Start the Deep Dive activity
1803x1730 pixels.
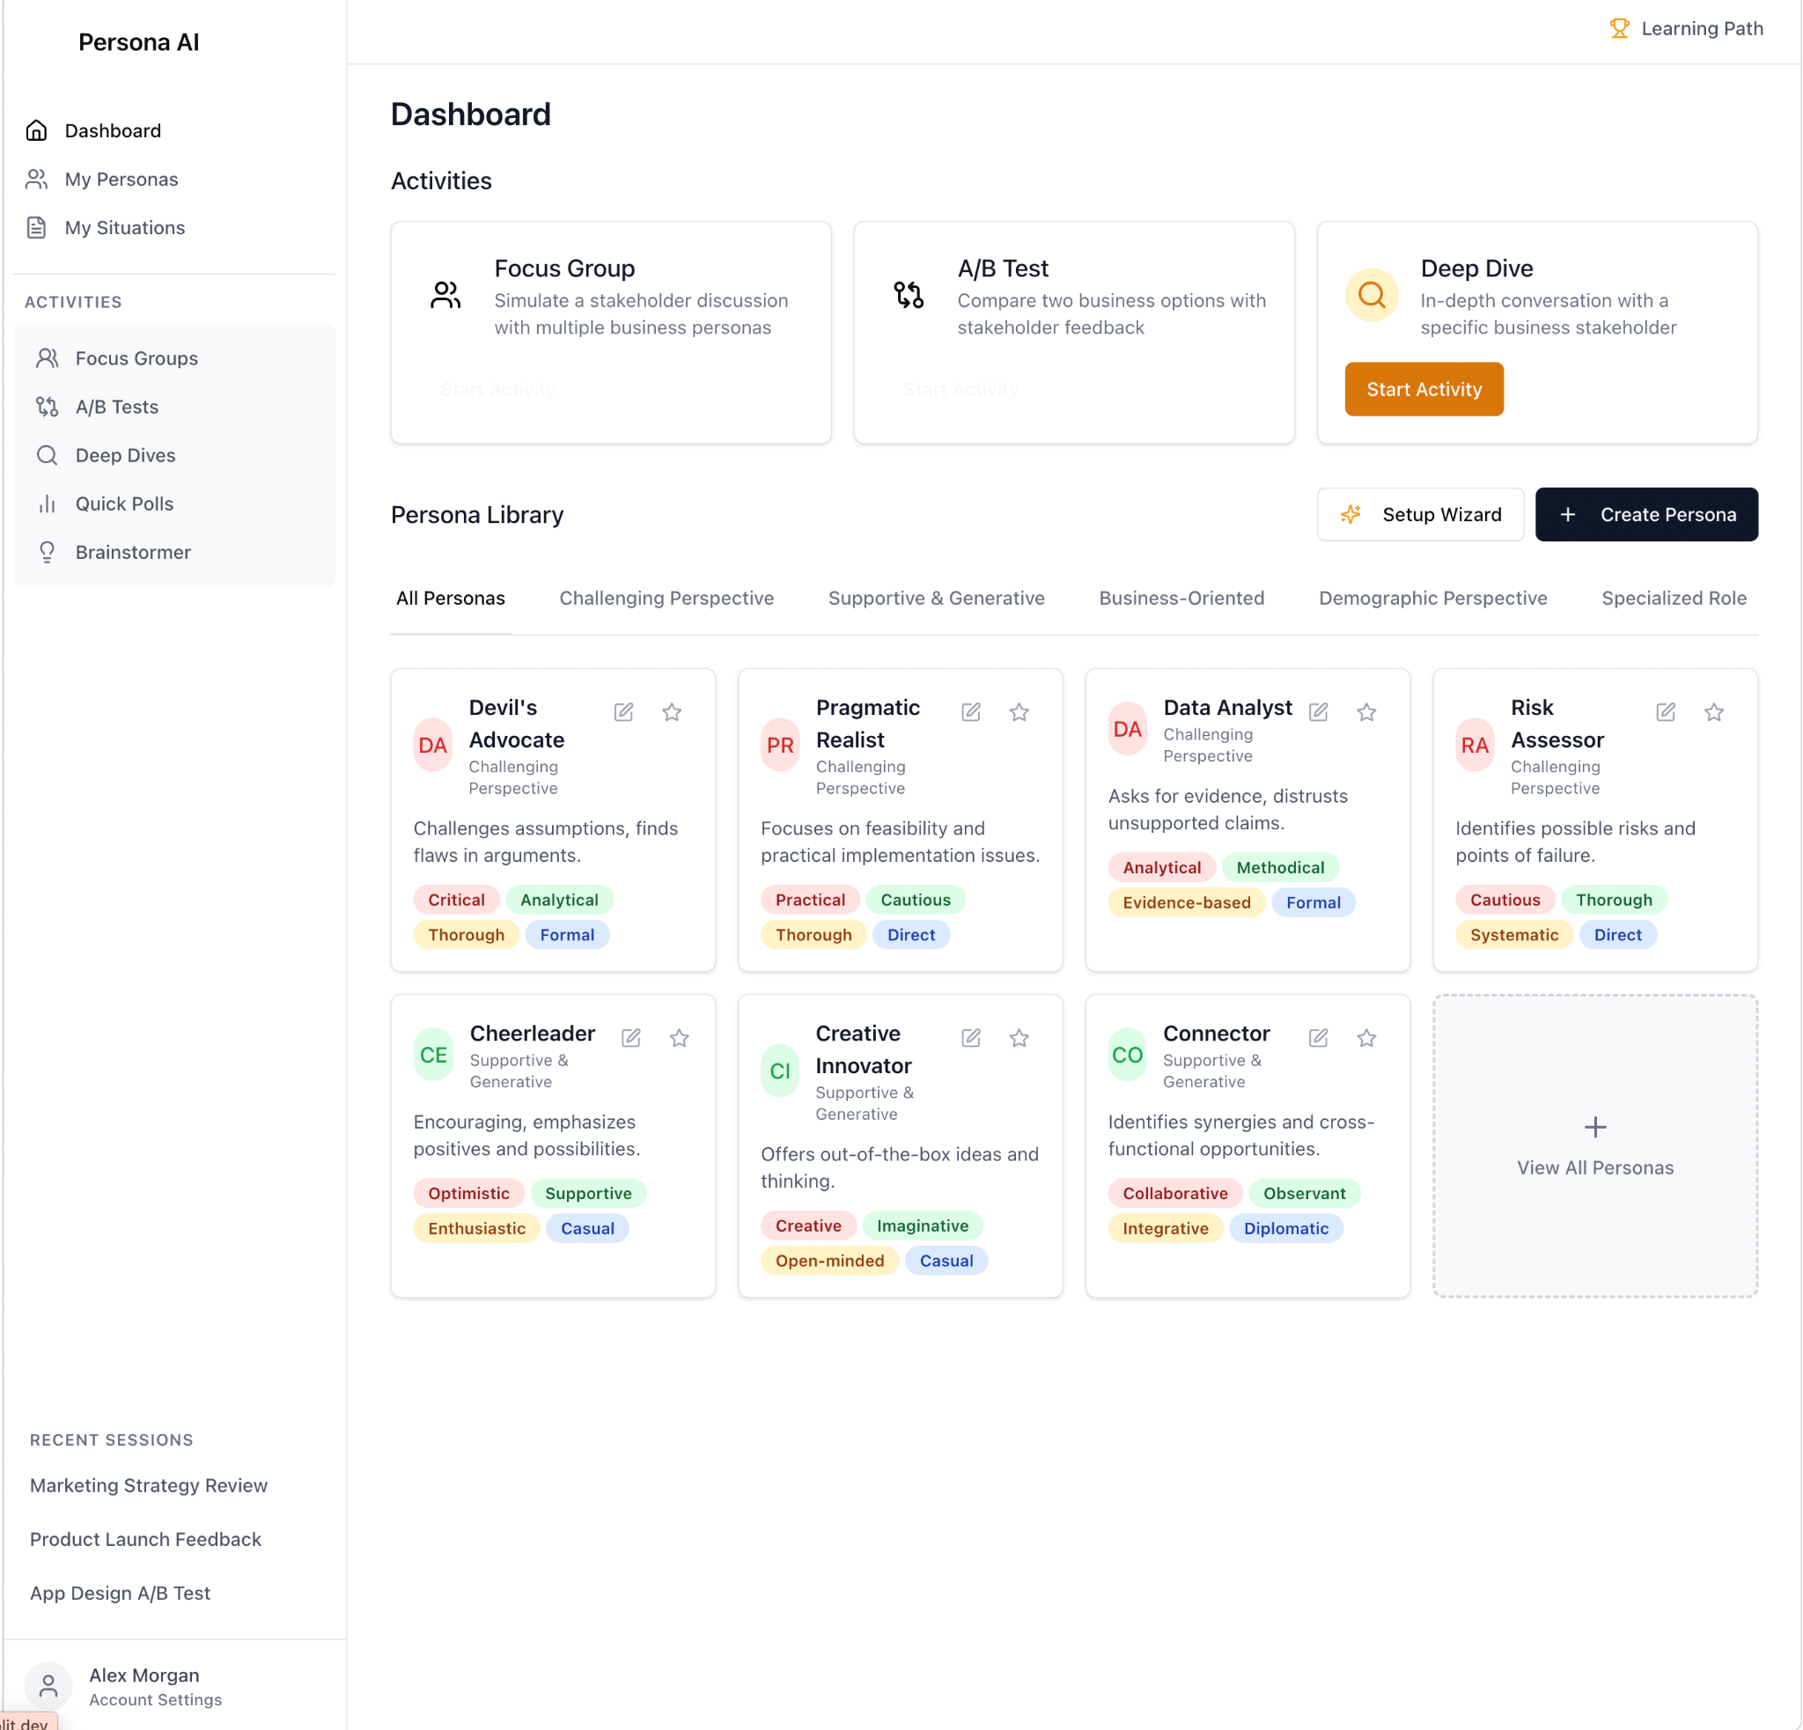[1424, 389]
